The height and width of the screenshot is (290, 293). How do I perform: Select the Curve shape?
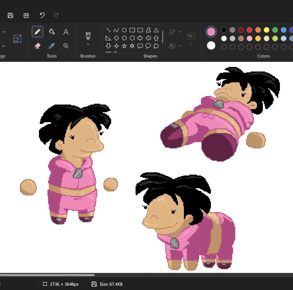tap(116, 30)
